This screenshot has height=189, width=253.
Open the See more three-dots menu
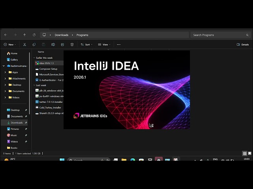[x=119, y=44]
